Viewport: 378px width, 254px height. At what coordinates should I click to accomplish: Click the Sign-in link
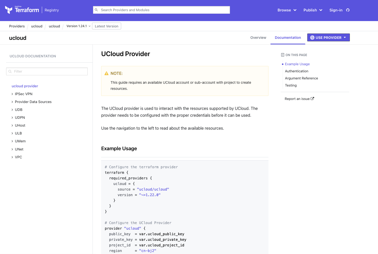click(x=336, y=10)
